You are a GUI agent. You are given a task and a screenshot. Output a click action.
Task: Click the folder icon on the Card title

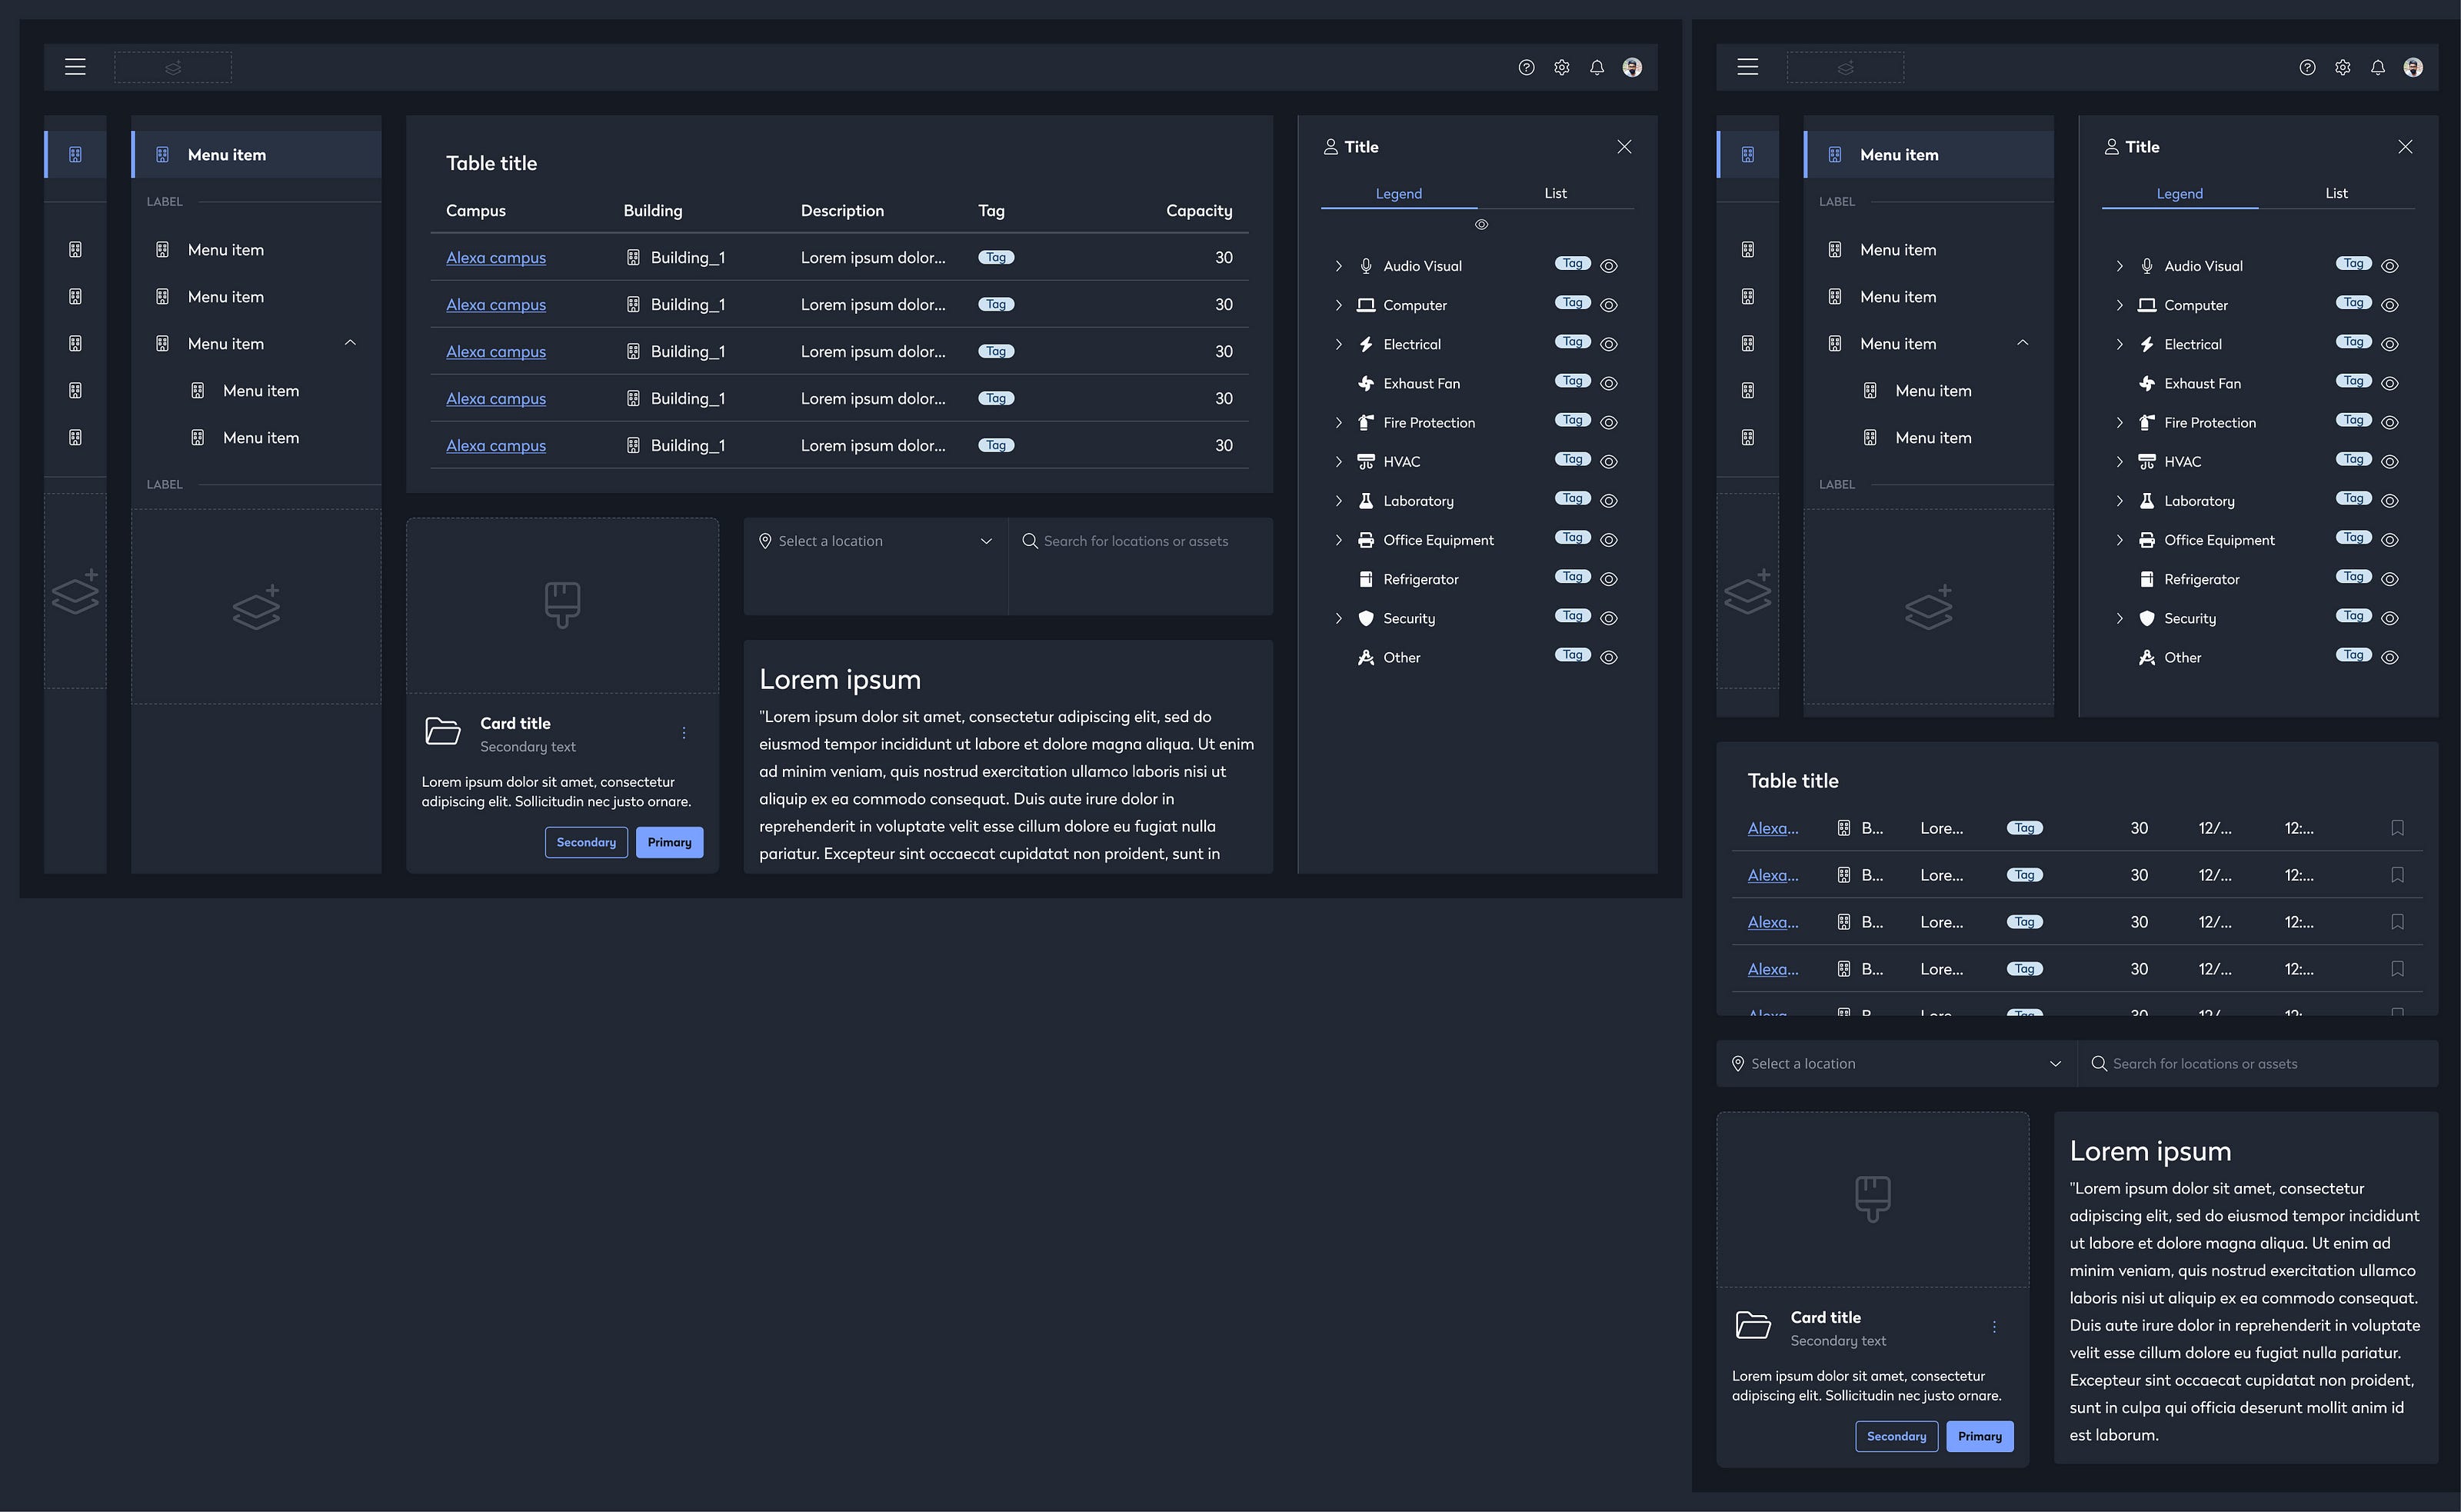point(443,731)
